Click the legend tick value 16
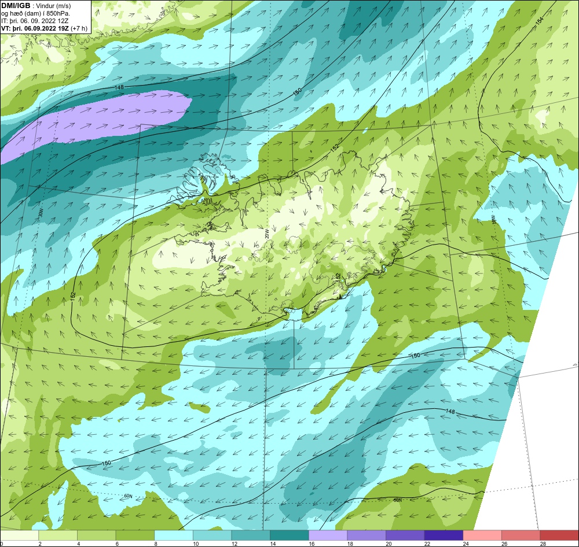The width and height of the screenshot is (579, 547). pyautogui.click(x=312, y=544)
